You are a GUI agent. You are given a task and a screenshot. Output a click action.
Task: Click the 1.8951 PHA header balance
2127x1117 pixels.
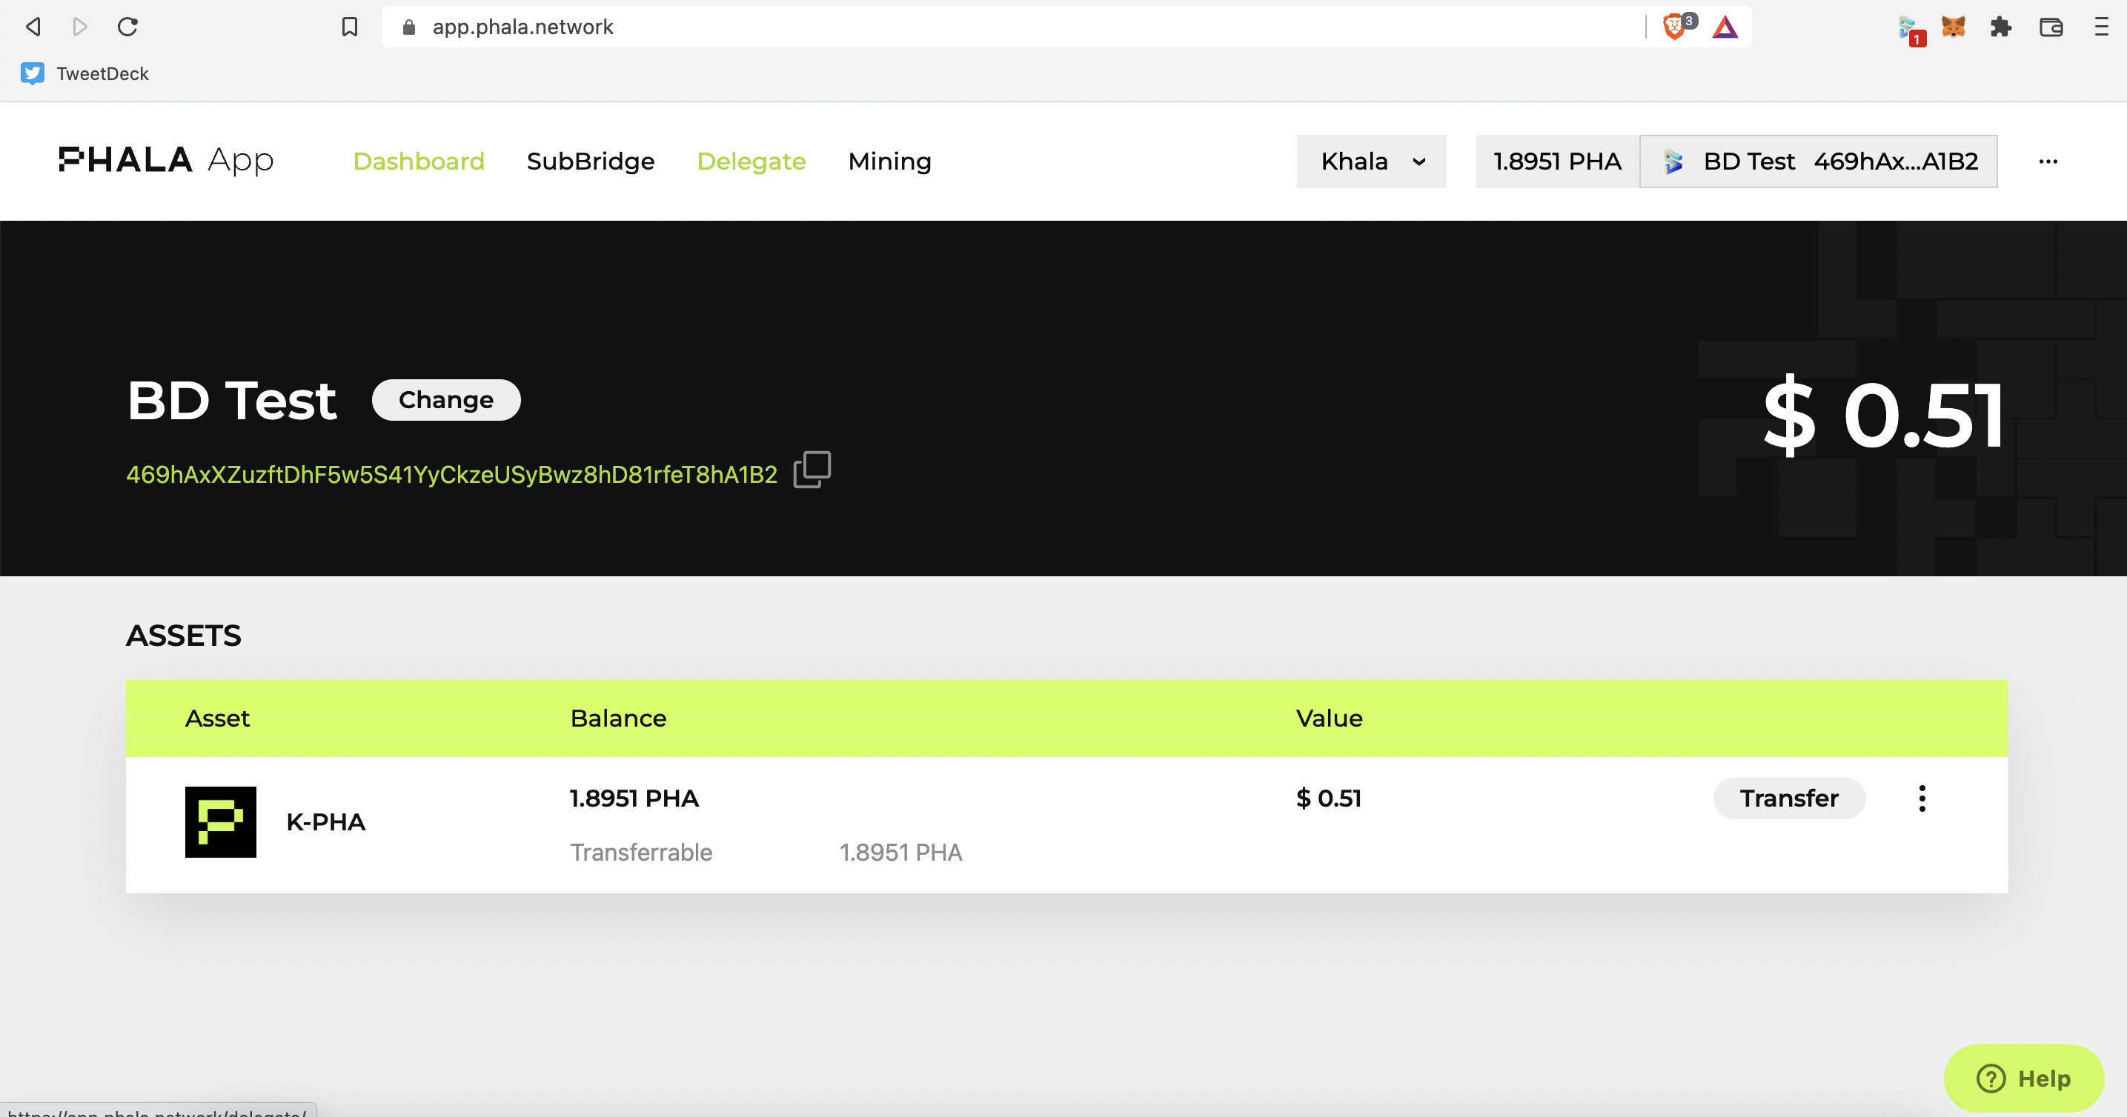click(1557, 161)
